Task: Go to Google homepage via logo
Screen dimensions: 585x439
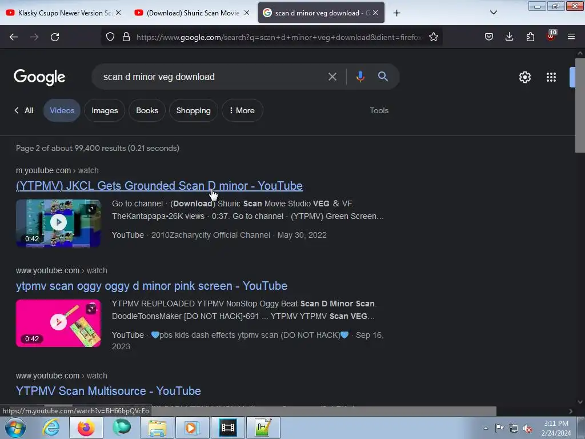Action: pos(39,77)
